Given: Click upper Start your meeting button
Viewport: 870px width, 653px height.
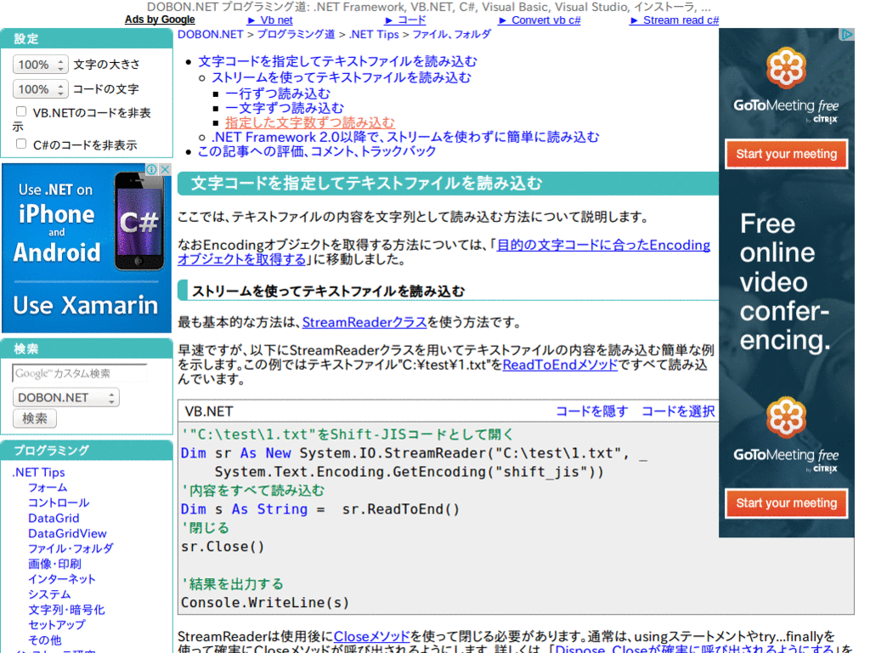Looking at the screenshot, I should coord(786,155).
